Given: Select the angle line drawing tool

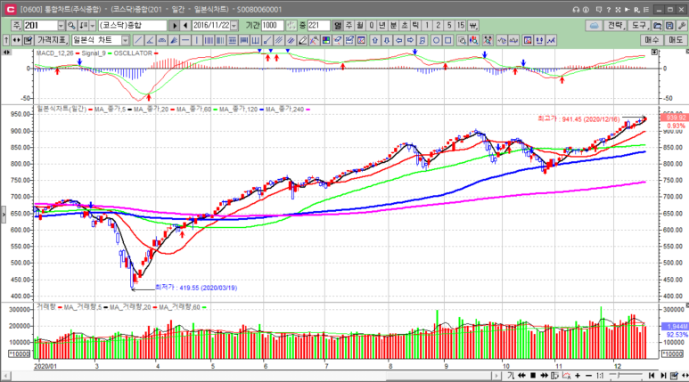Looking at the screenshot, I should 150,40.
